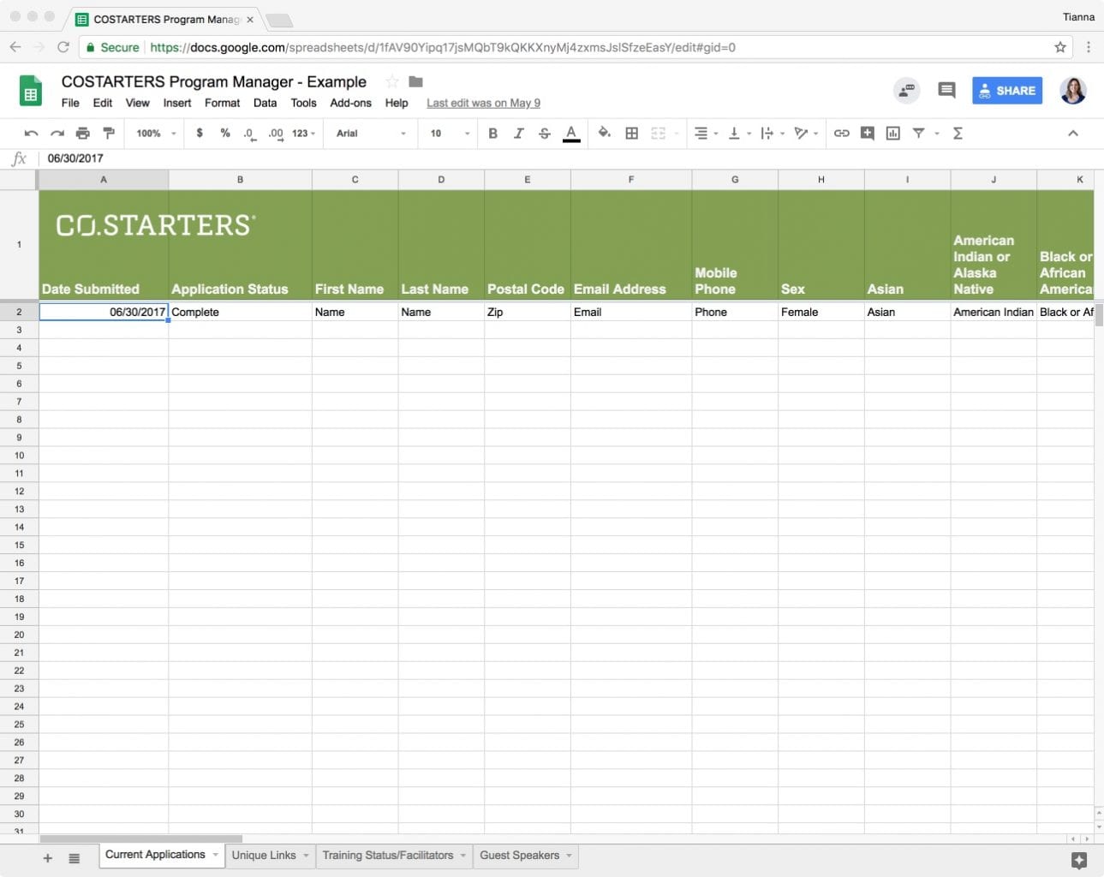
Task: Open the Functions sigma menu
Action: coord(958,134)
